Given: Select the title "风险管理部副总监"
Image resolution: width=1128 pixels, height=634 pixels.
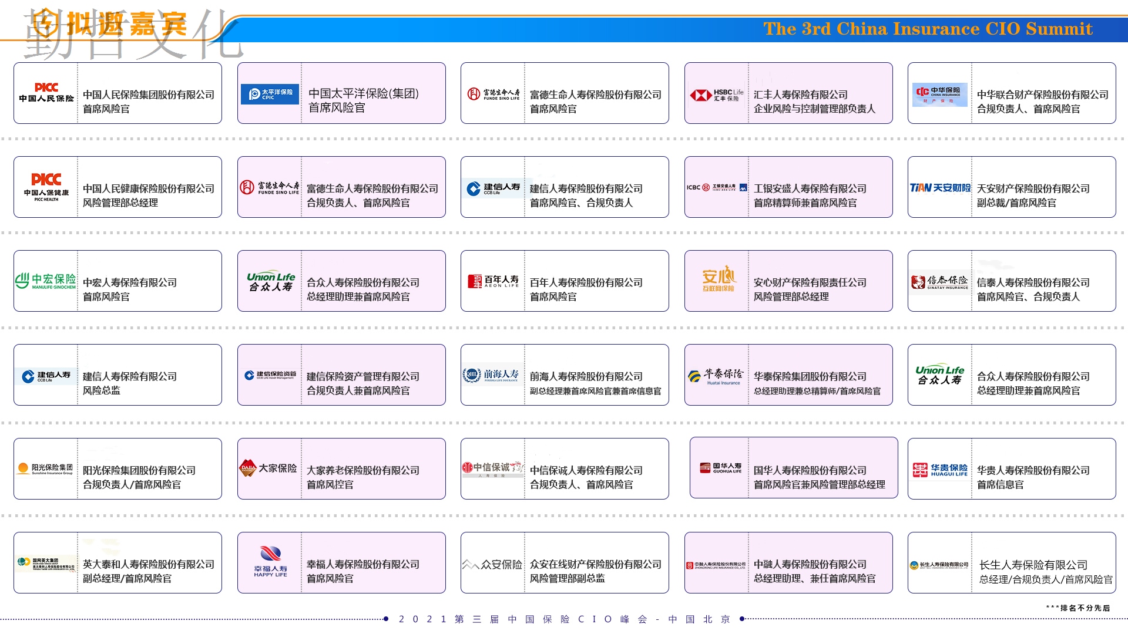Looking at the screenshot, I should (x=568, y=578).
